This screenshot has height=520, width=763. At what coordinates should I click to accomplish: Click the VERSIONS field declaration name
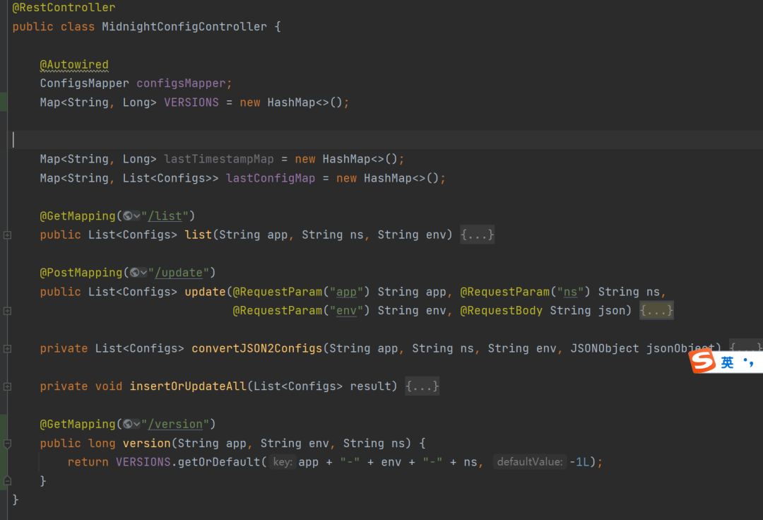191,102
